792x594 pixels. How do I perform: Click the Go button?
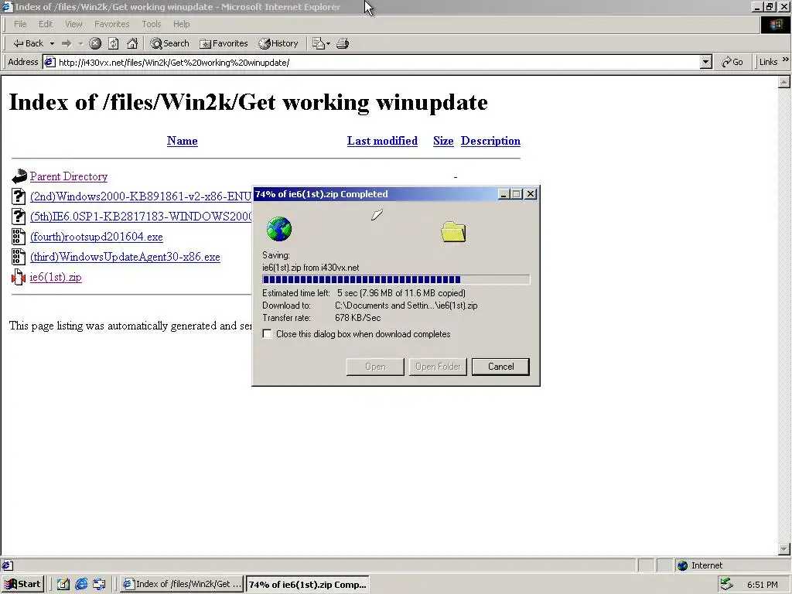(732, 62)
